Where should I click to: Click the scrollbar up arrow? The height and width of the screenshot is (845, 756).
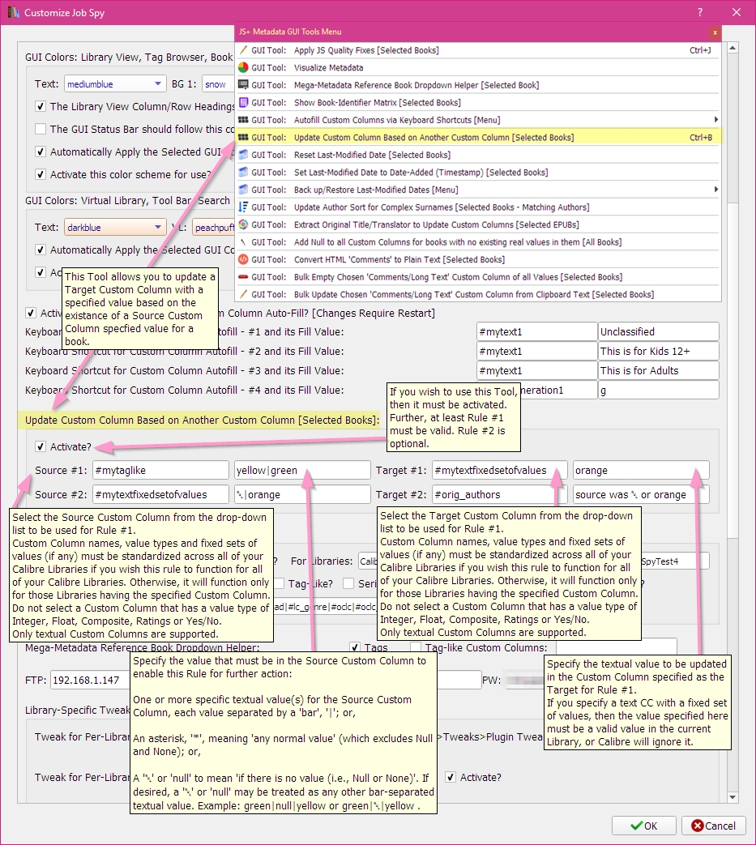733,49
